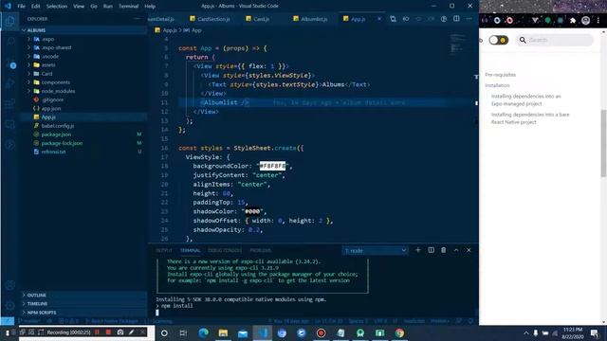Open File Explorer from the taskbar
The image size is (607, 341).
pos(223,332)
